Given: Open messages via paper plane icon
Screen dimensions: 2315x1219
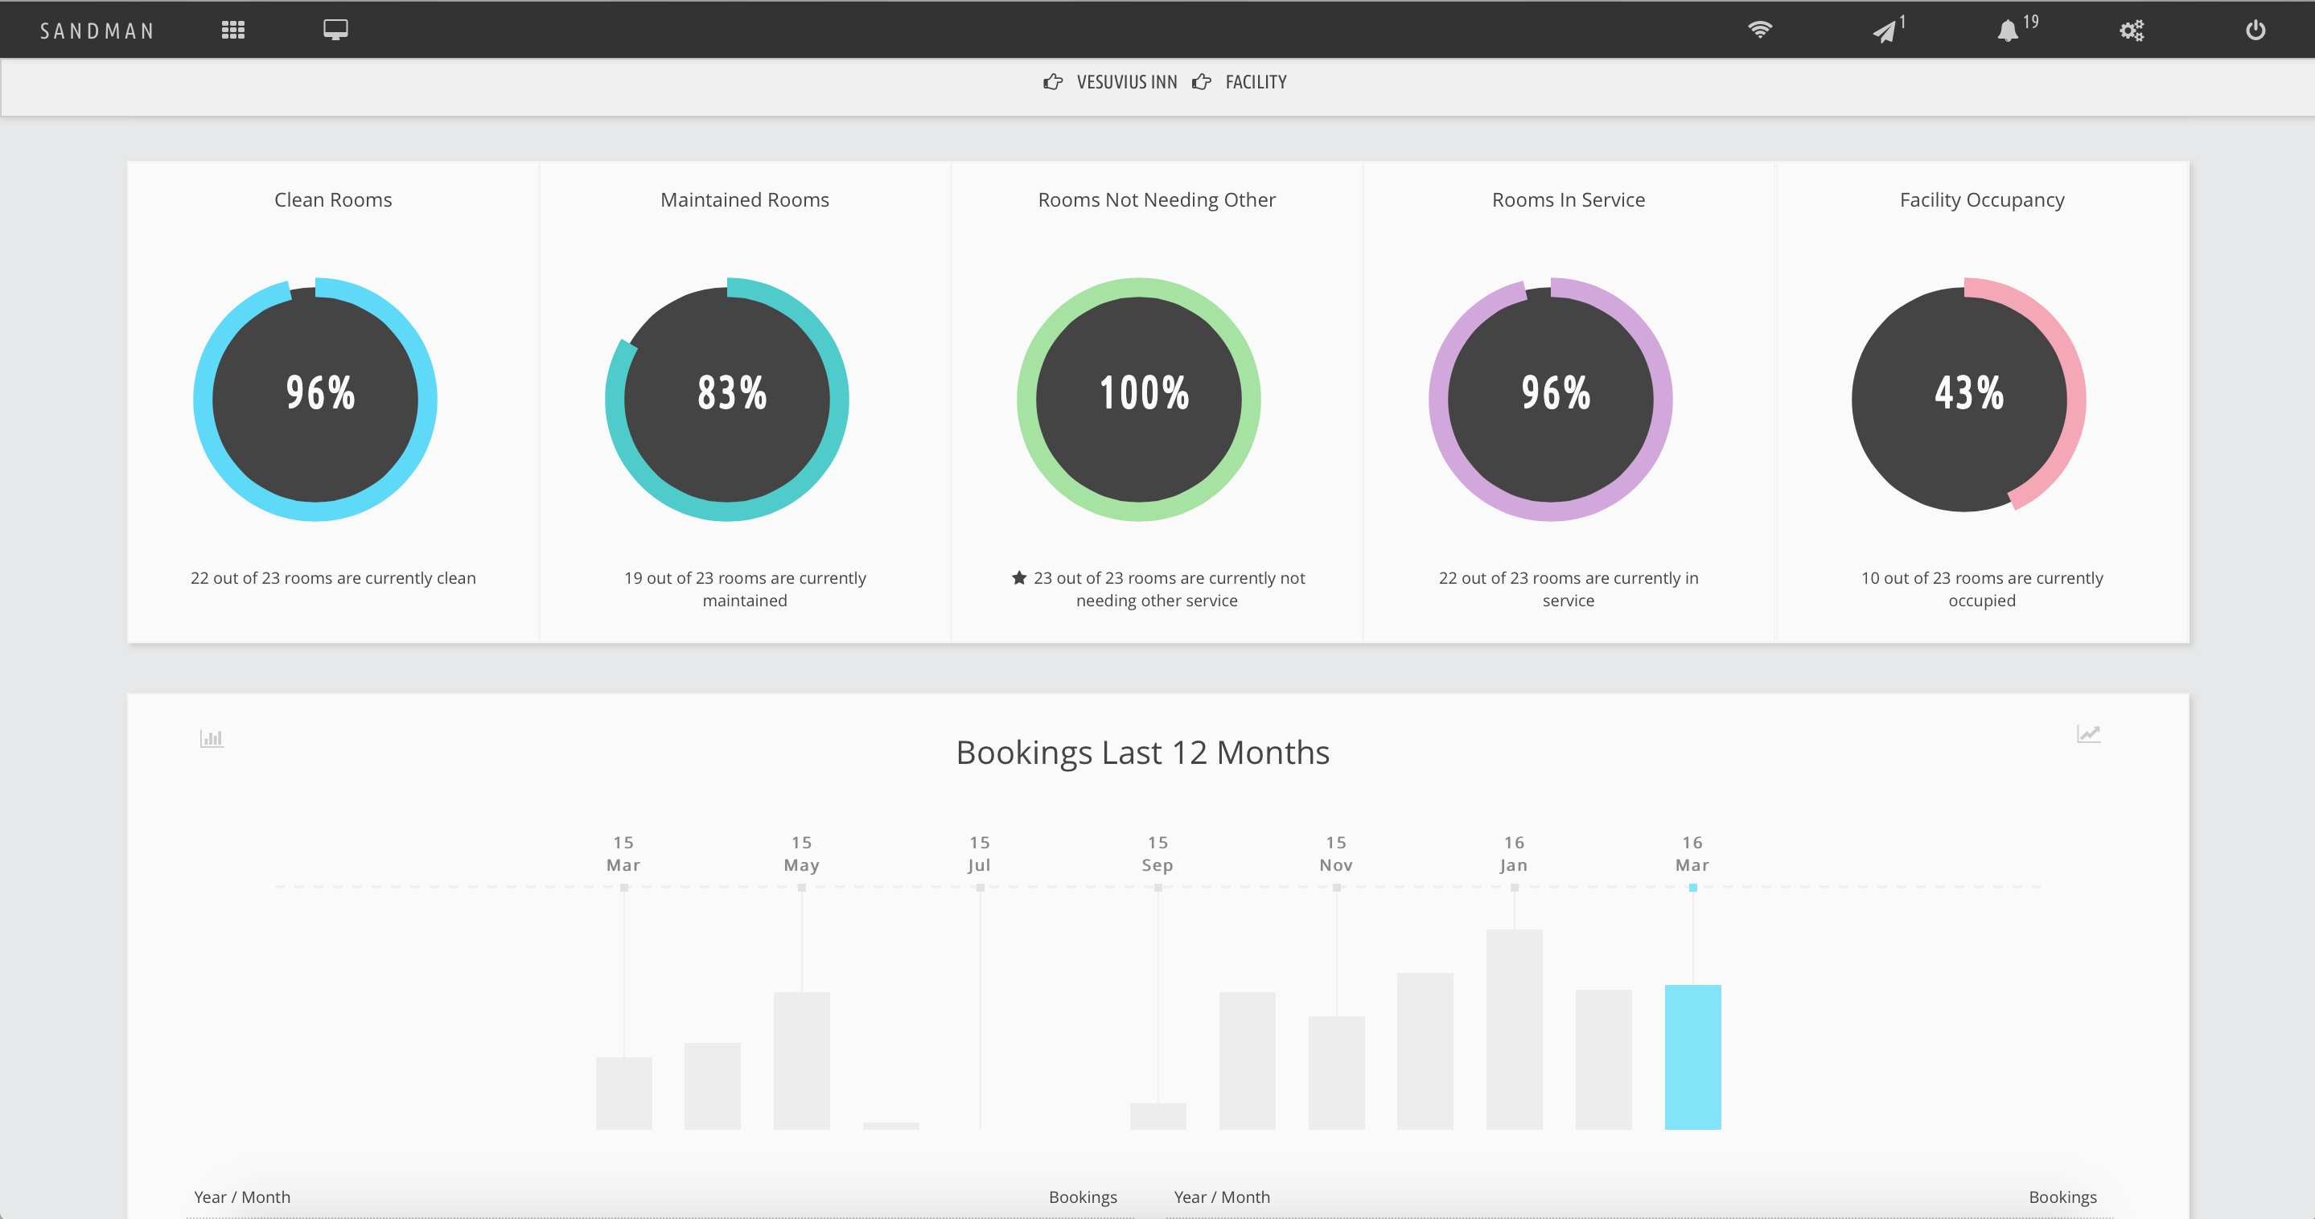Looking at the screenshot, I should pyautogui.click(x=1884, y=31).
